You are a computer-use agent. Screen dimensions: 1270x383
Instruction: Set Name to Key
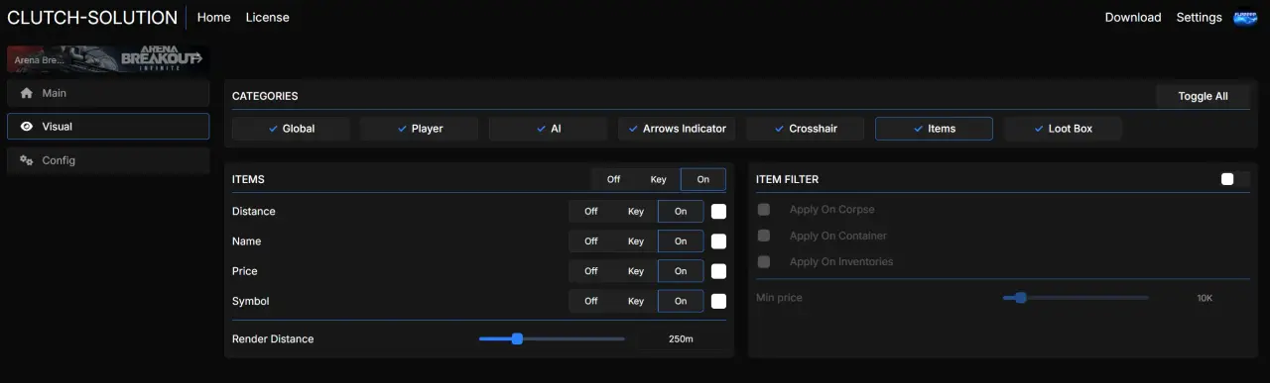(636, 241)
